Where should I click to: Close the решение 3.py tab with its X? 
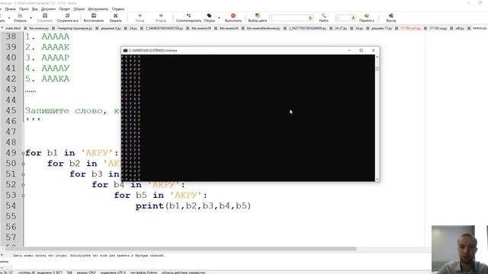(125, 28)
